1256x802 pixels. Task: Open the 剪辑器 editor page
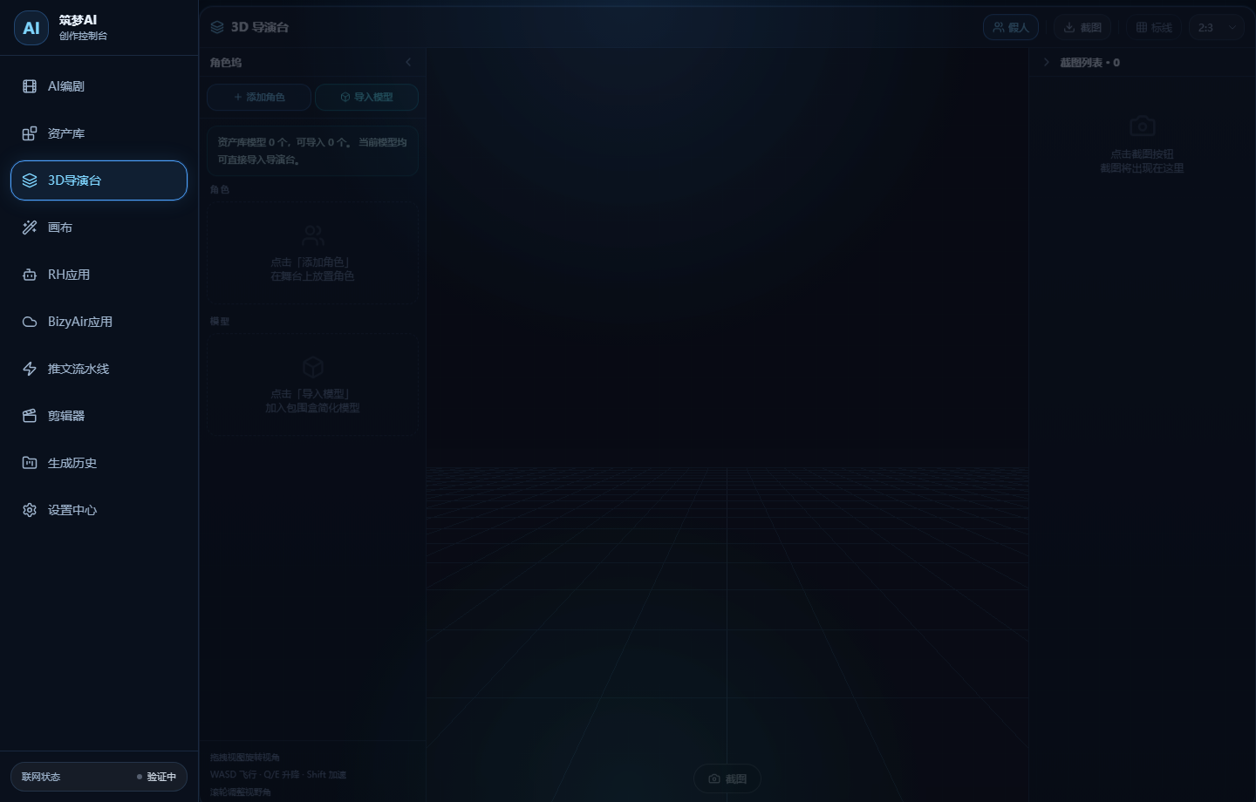(99, 416)
